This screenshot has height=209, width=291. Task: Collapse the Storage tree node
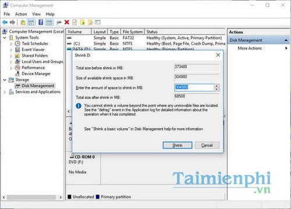[5, 80]
